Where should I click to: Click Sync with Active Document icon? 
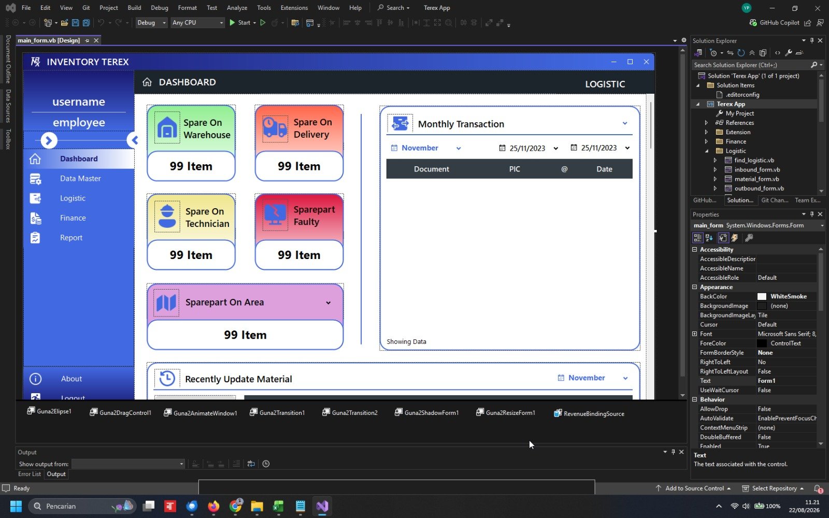pos(730,53)
